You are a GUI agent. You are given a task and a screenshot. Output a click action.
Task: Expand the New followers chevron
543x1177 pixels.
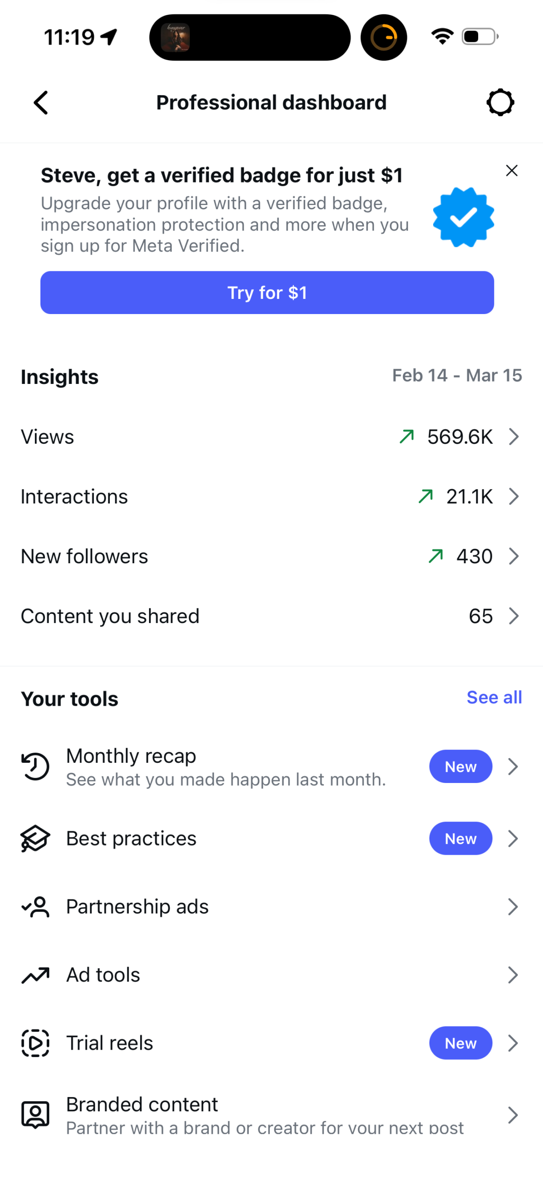514,556
